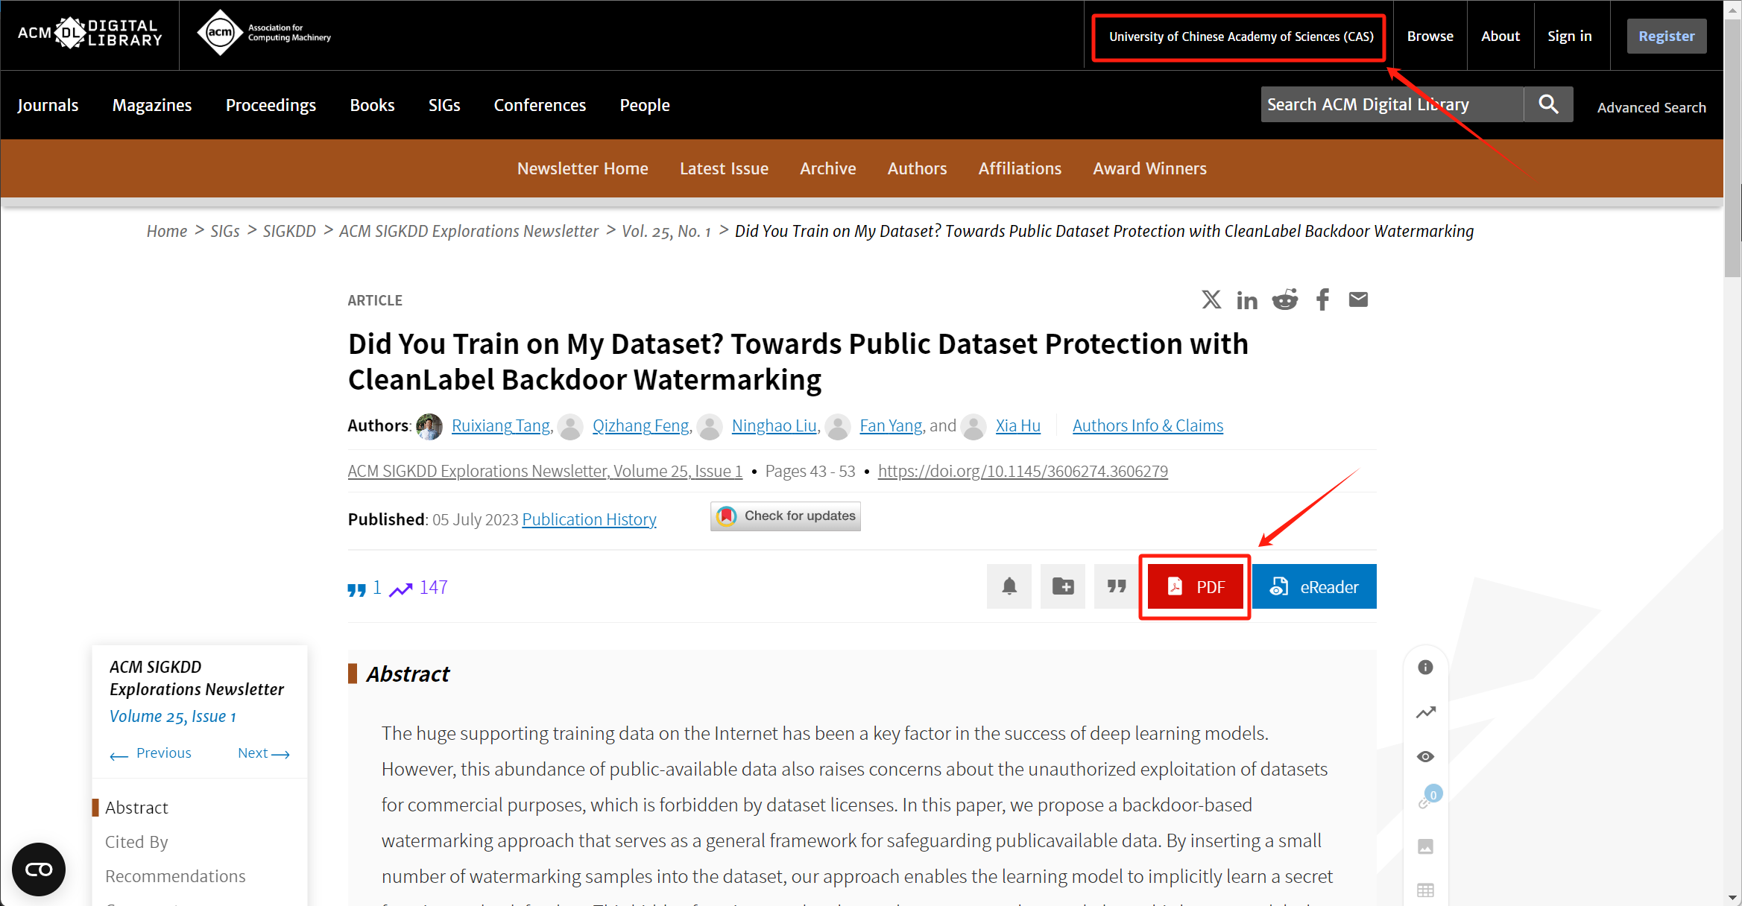The height and width of the screenshot is (906, 1742).
Task: Open the About menu in header
Action: 1500,36
